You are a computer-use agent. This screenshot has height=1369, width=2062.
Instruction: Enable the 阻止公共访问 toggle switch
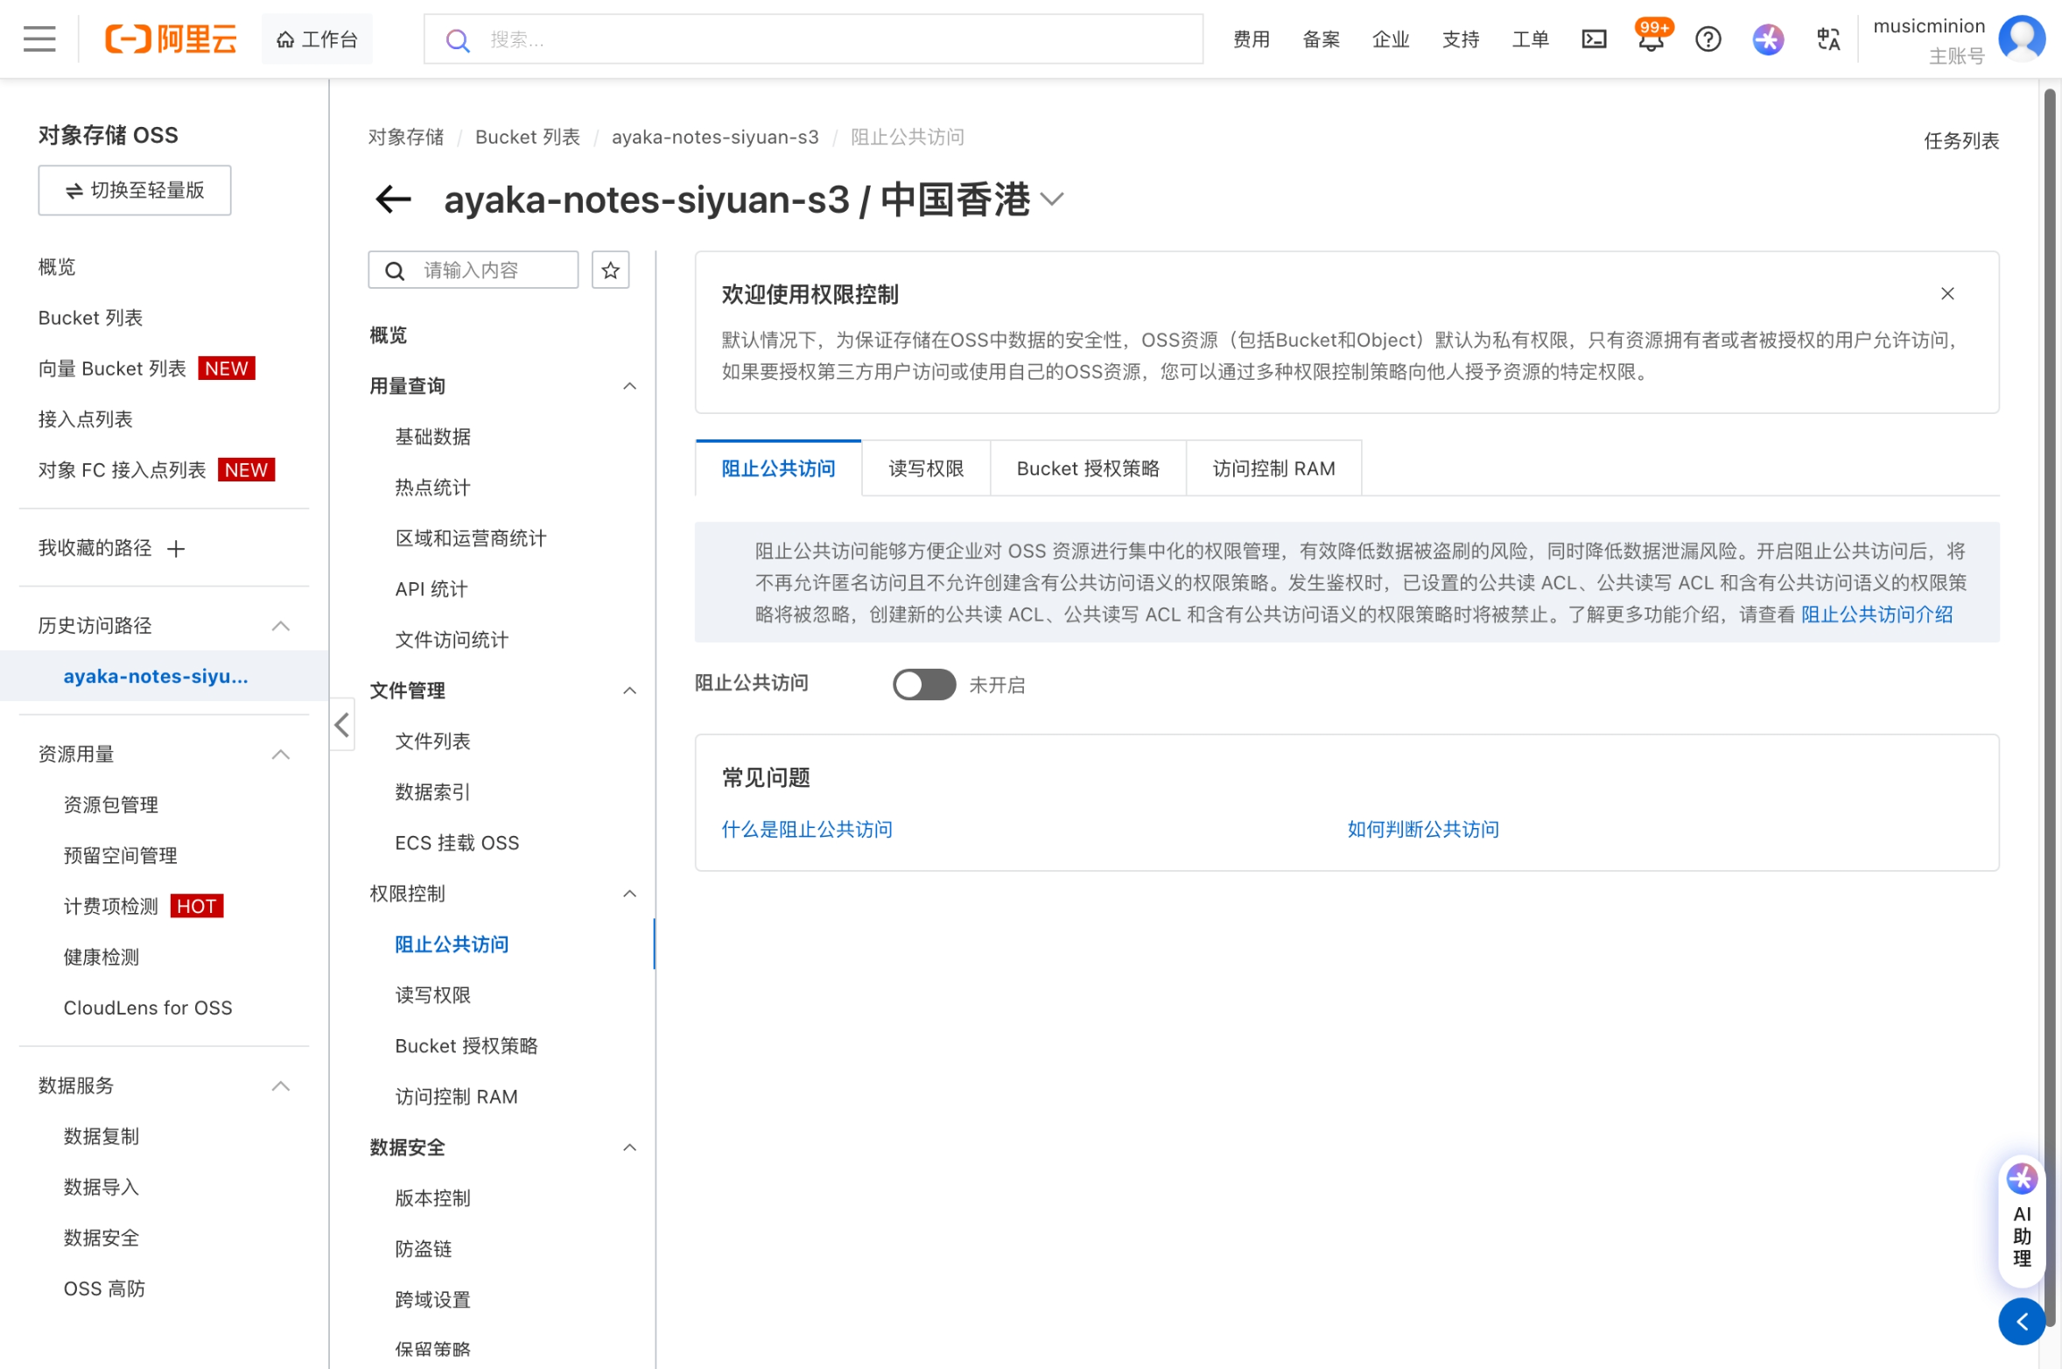tap(923, 684)
